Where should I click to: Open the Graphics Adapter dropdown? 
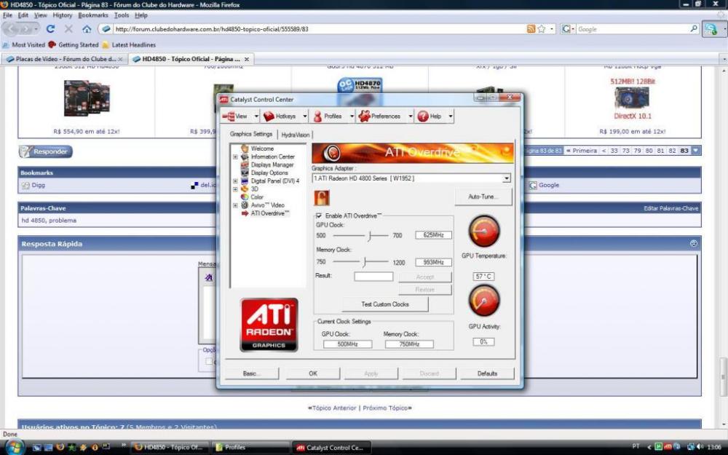(506, 178)
